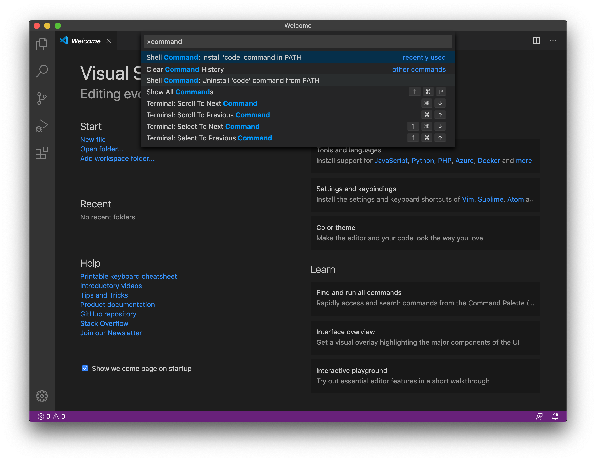Install Docker support link
The image size is (596, 461).
point(489,161)
